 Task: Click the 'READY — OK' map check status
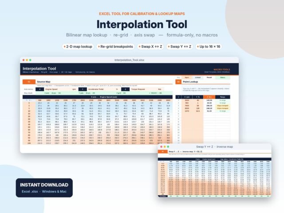[x=155, y=93]
